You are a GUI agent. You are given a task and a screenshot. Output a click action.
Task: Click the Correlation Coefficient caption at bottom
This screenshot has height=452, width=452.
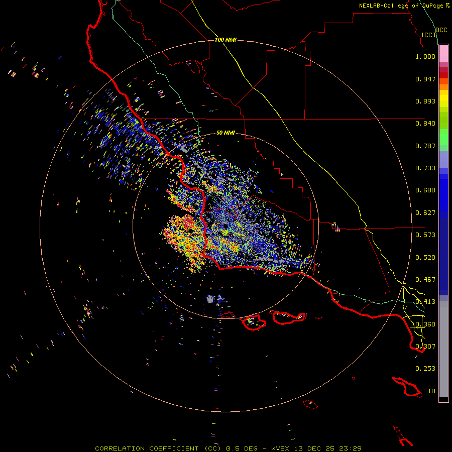229,448
